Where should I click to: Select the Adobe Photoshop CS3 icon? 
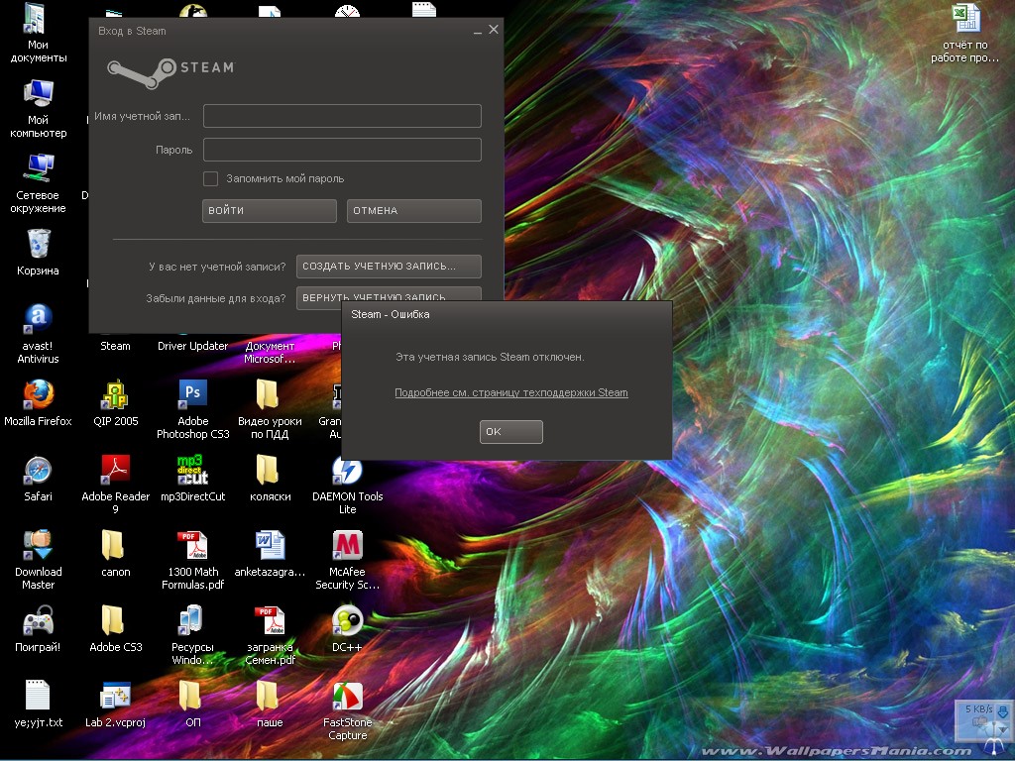[x=193, y=409]
